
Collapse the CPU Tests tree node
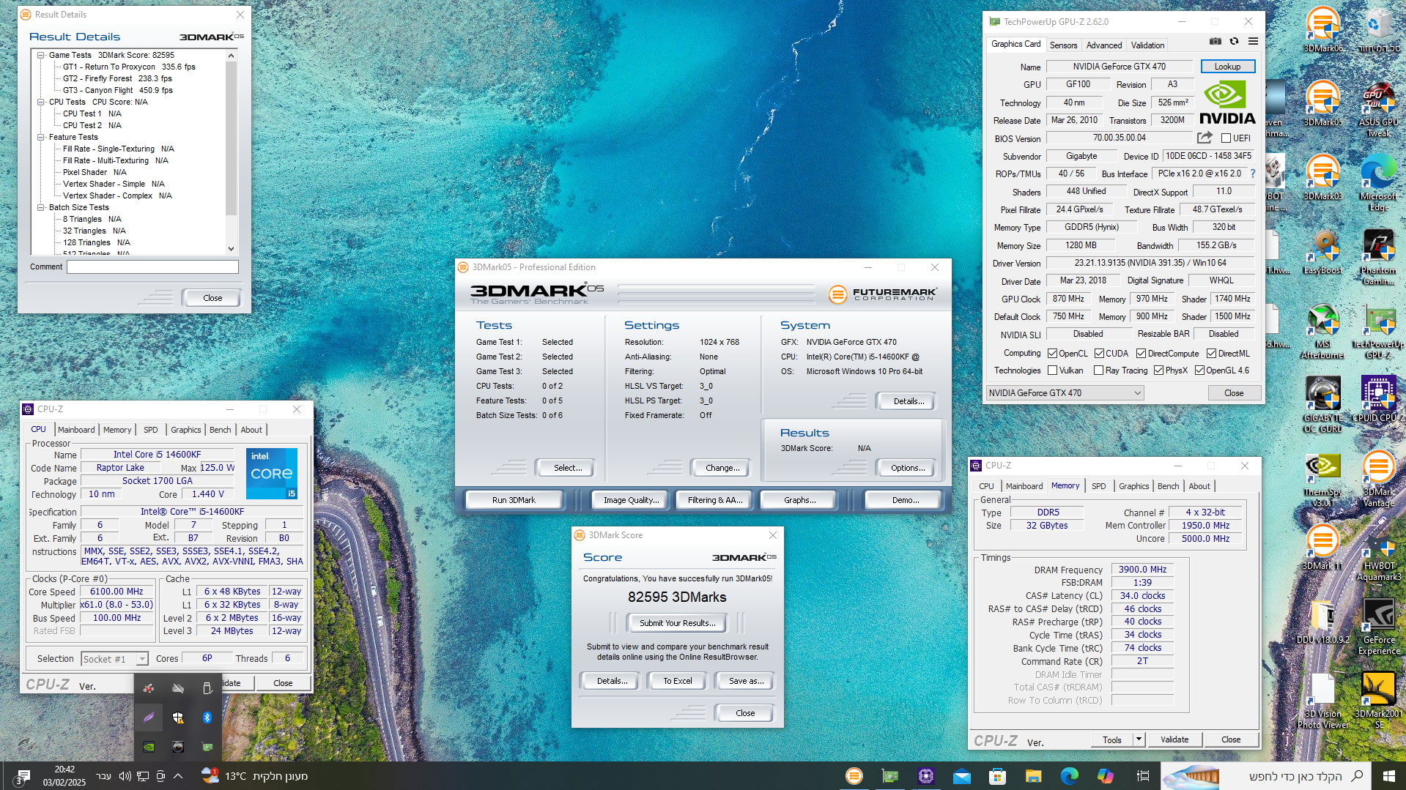[41, 102]
